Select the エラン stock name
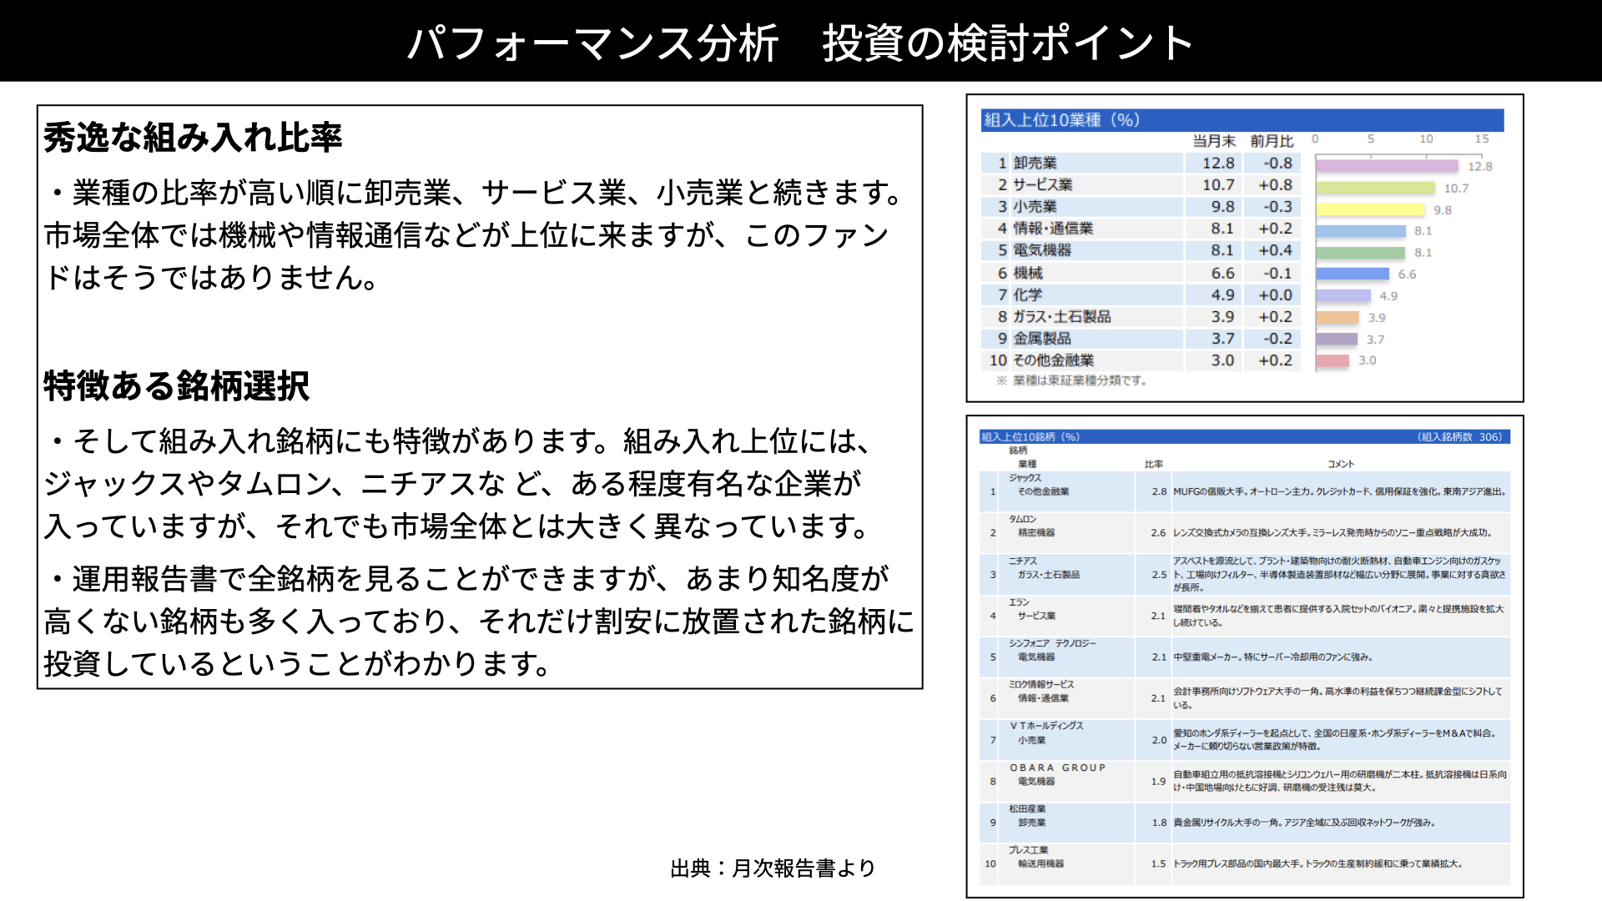The width and height of the screenshot is (1602, 901). (1020, 602)
